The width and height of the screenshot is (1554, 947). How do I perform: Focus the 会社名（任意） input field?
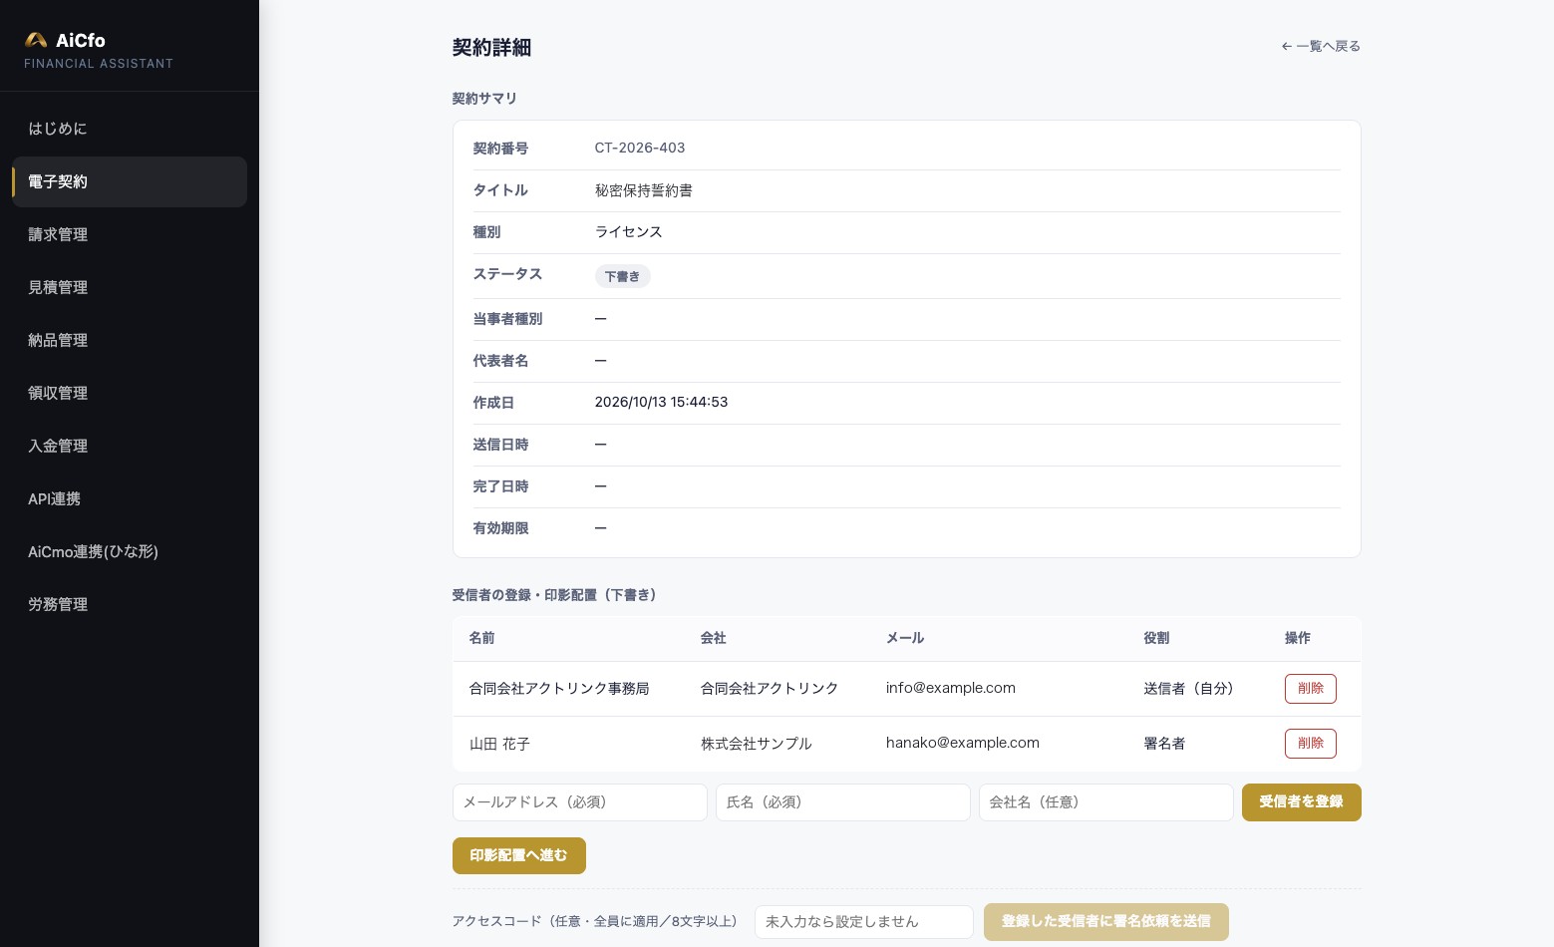point(1106,802)
